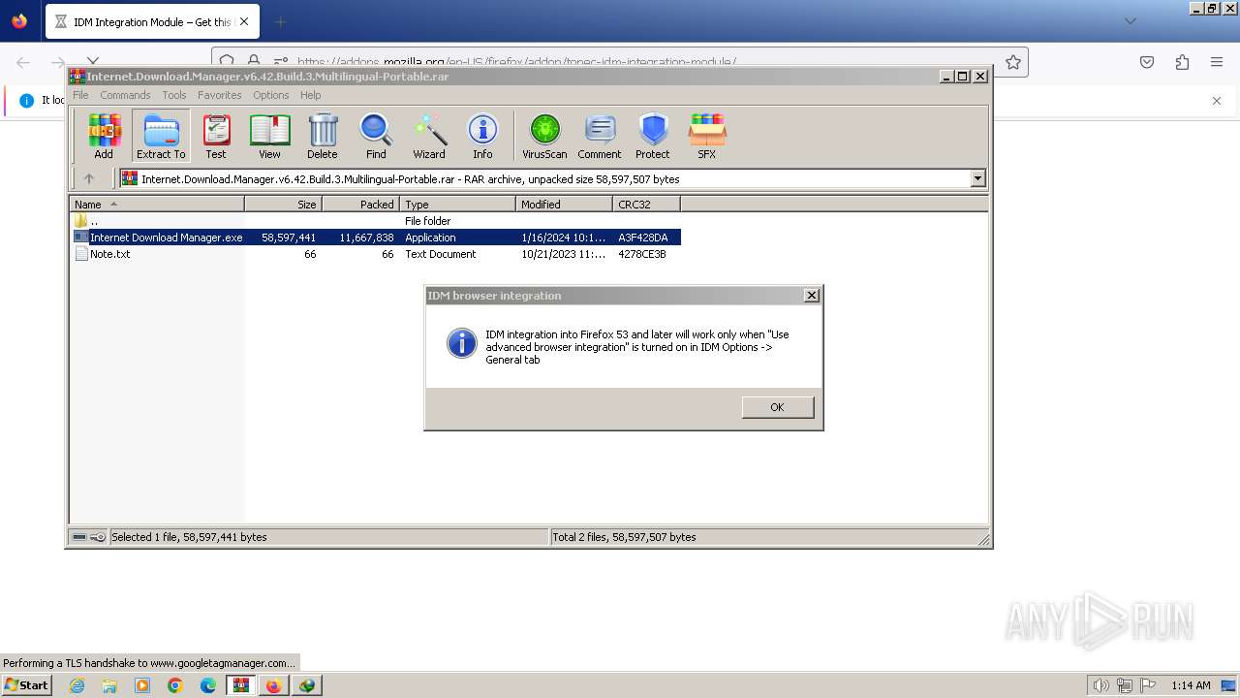Dismiss the Firefox notification bar X
This screenshot has width=1240, height=698.
(x=1217, y=100)
